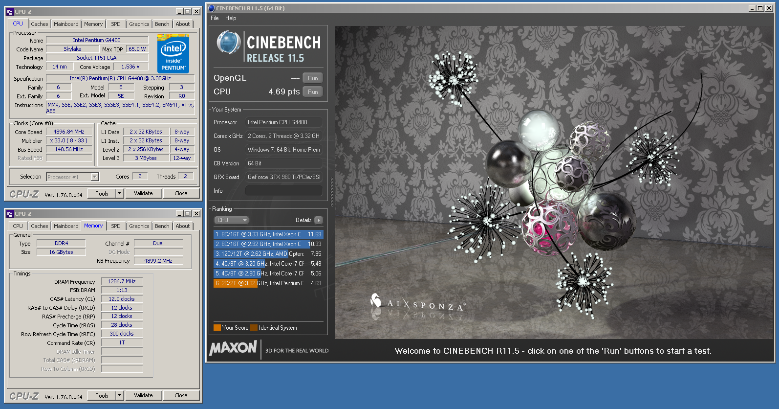Click the AIXSPONZA logo in render

coord(418,304)
